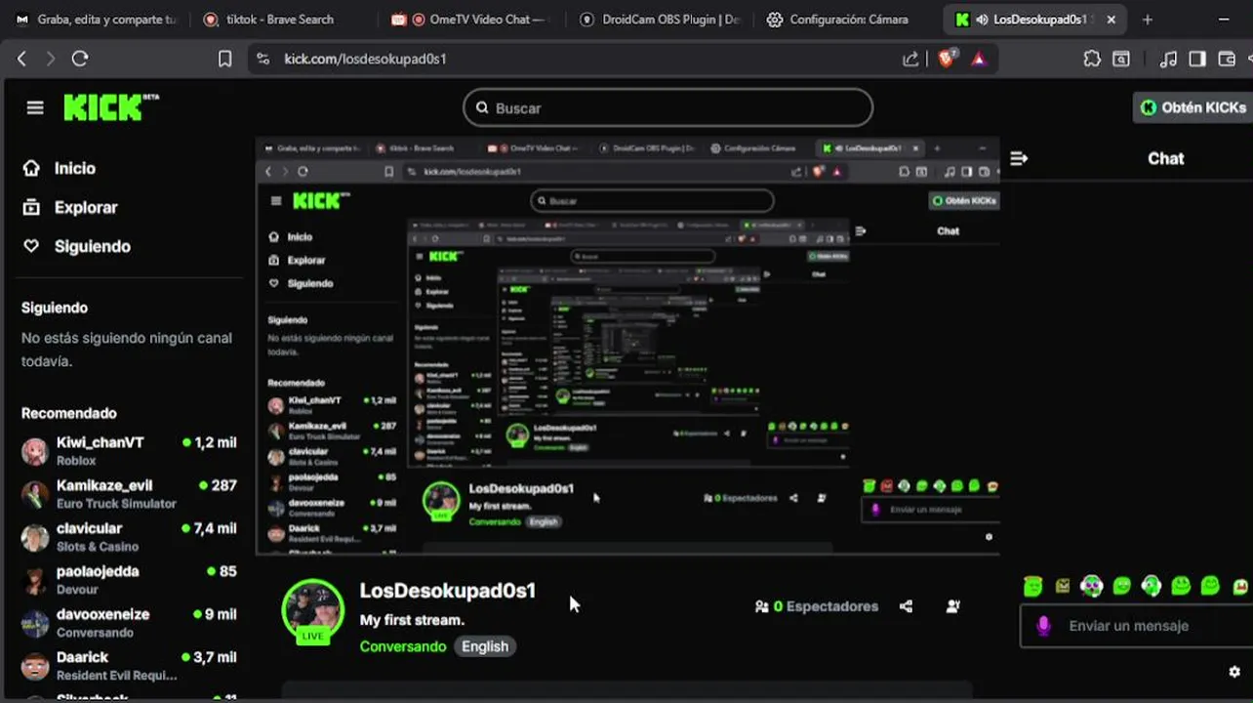Screen dimensions: 1253x703
Task: Insert the purple-eyed headphones emote
Action: (1092, 586)
